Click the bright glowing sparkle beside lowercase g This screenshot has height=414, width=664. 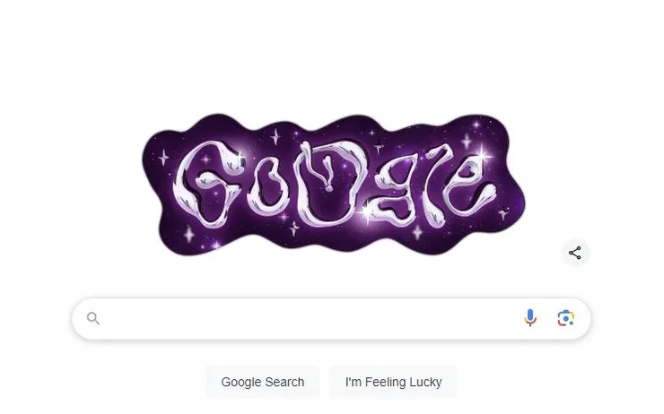(367, 212)
